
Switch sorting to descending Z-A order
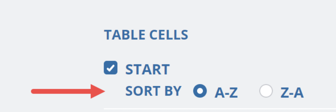click(266, 91)
